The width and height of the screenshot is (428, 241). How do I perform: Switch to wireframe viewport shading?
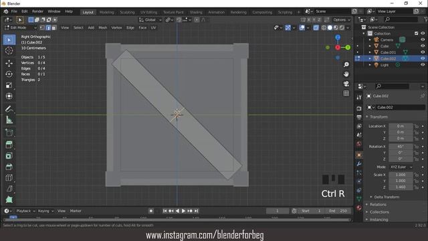[x=324, y=27]
